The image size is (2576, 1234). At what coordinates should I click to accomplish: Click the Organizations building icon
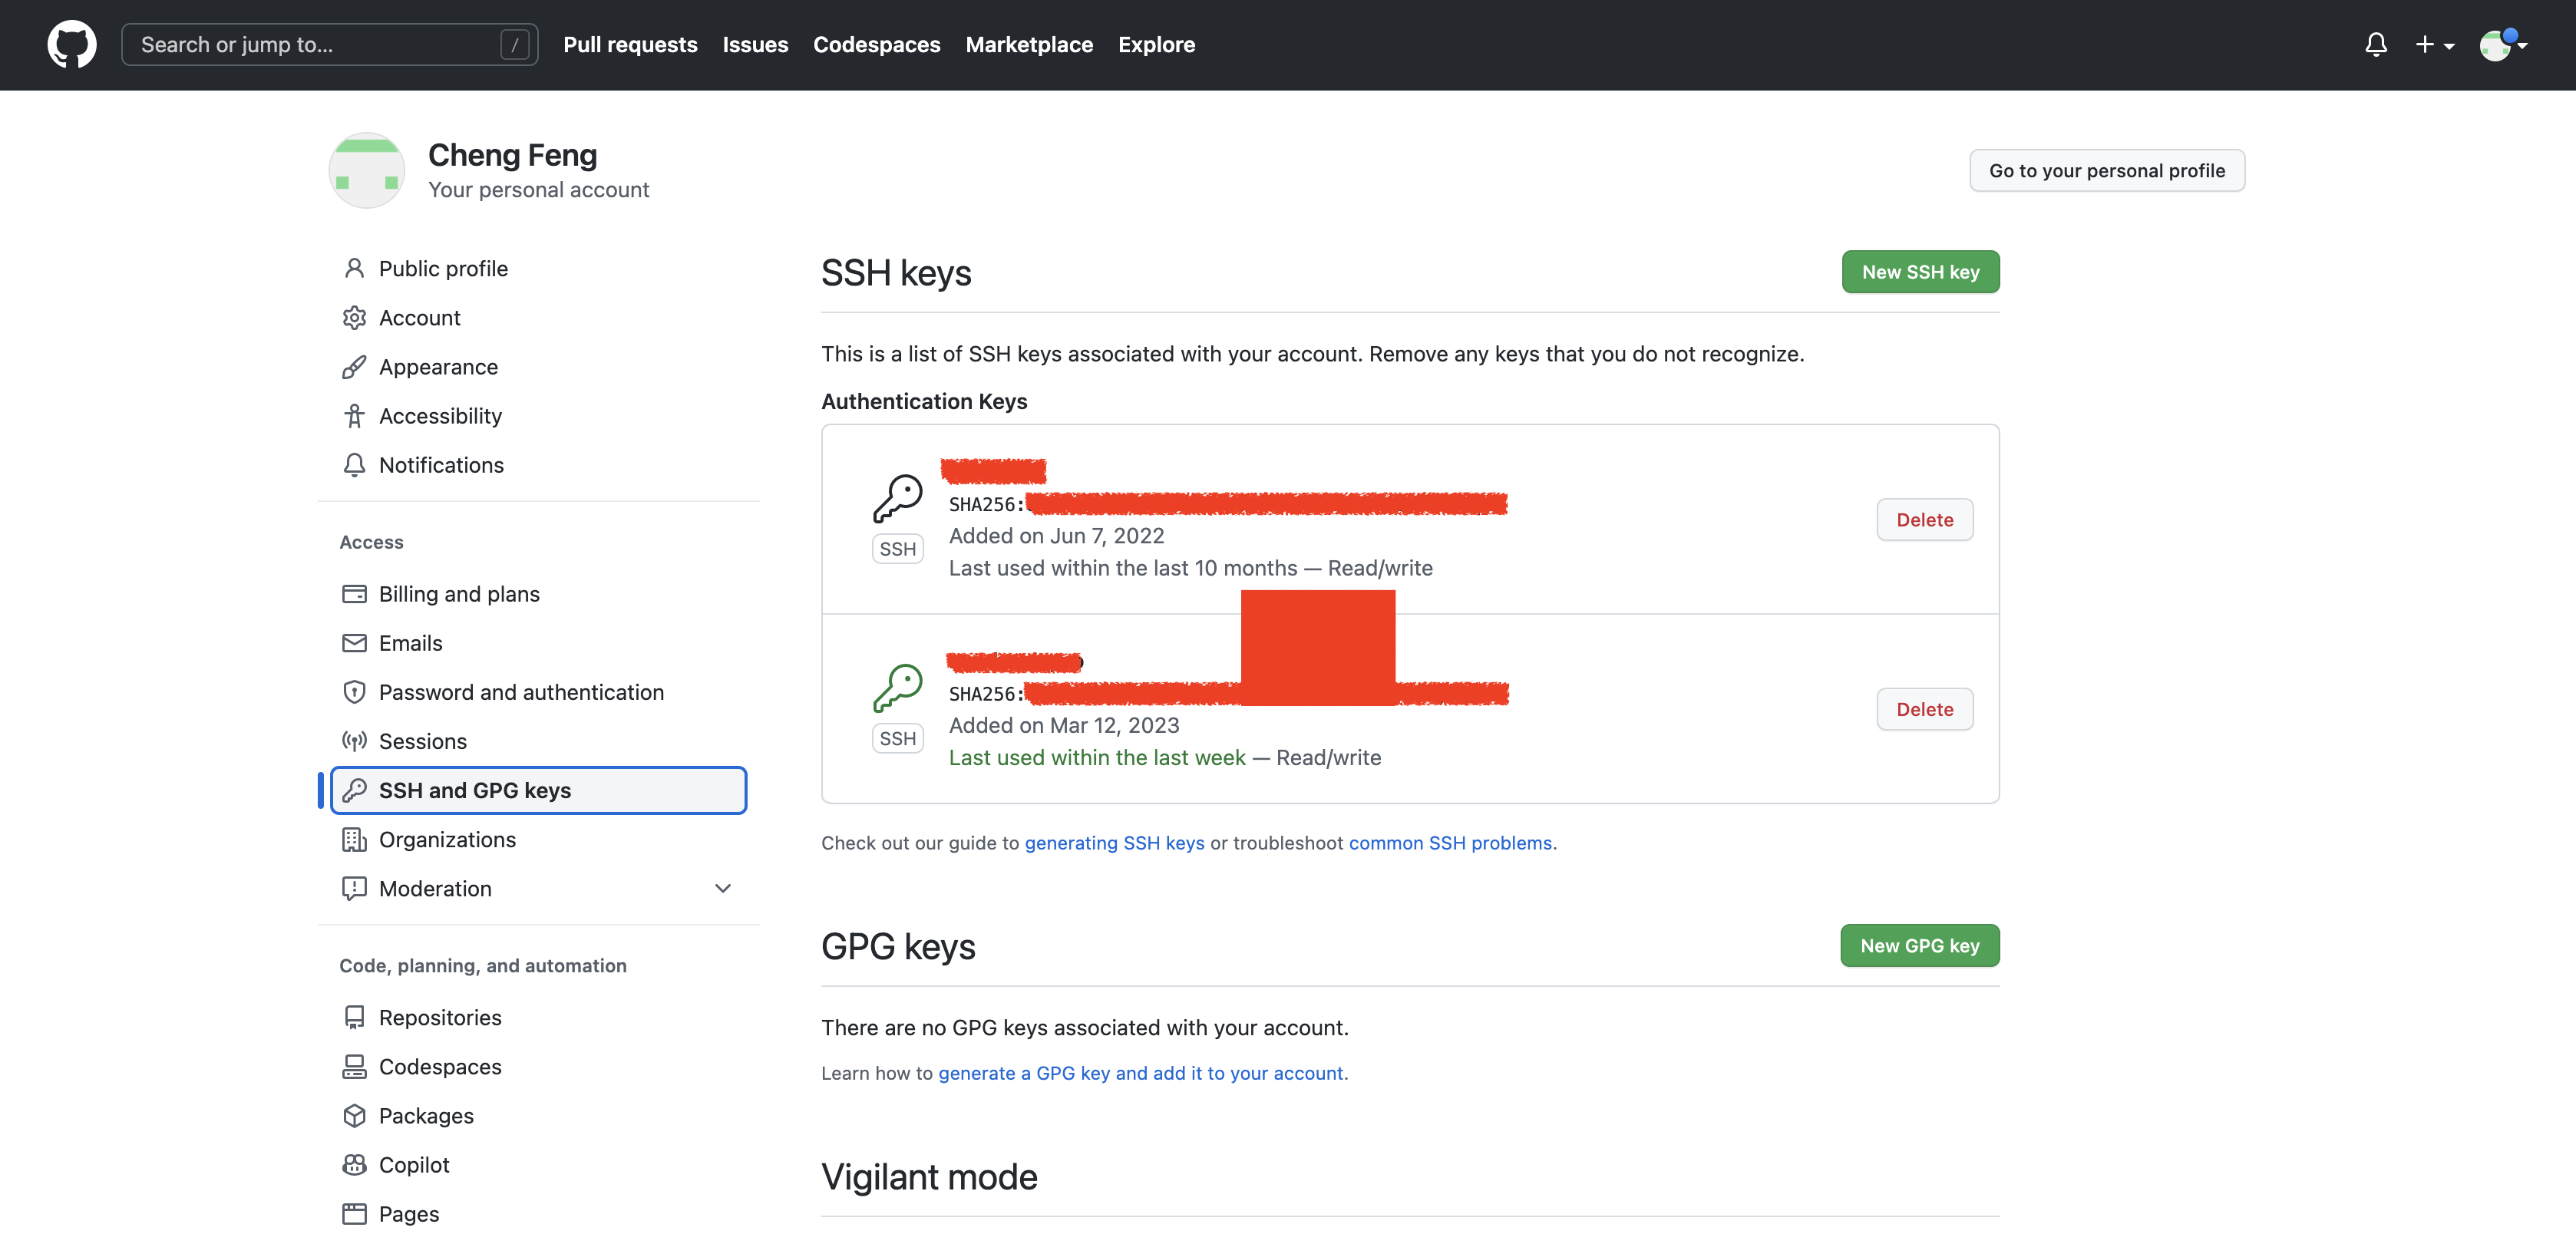(x=354, y=839)
